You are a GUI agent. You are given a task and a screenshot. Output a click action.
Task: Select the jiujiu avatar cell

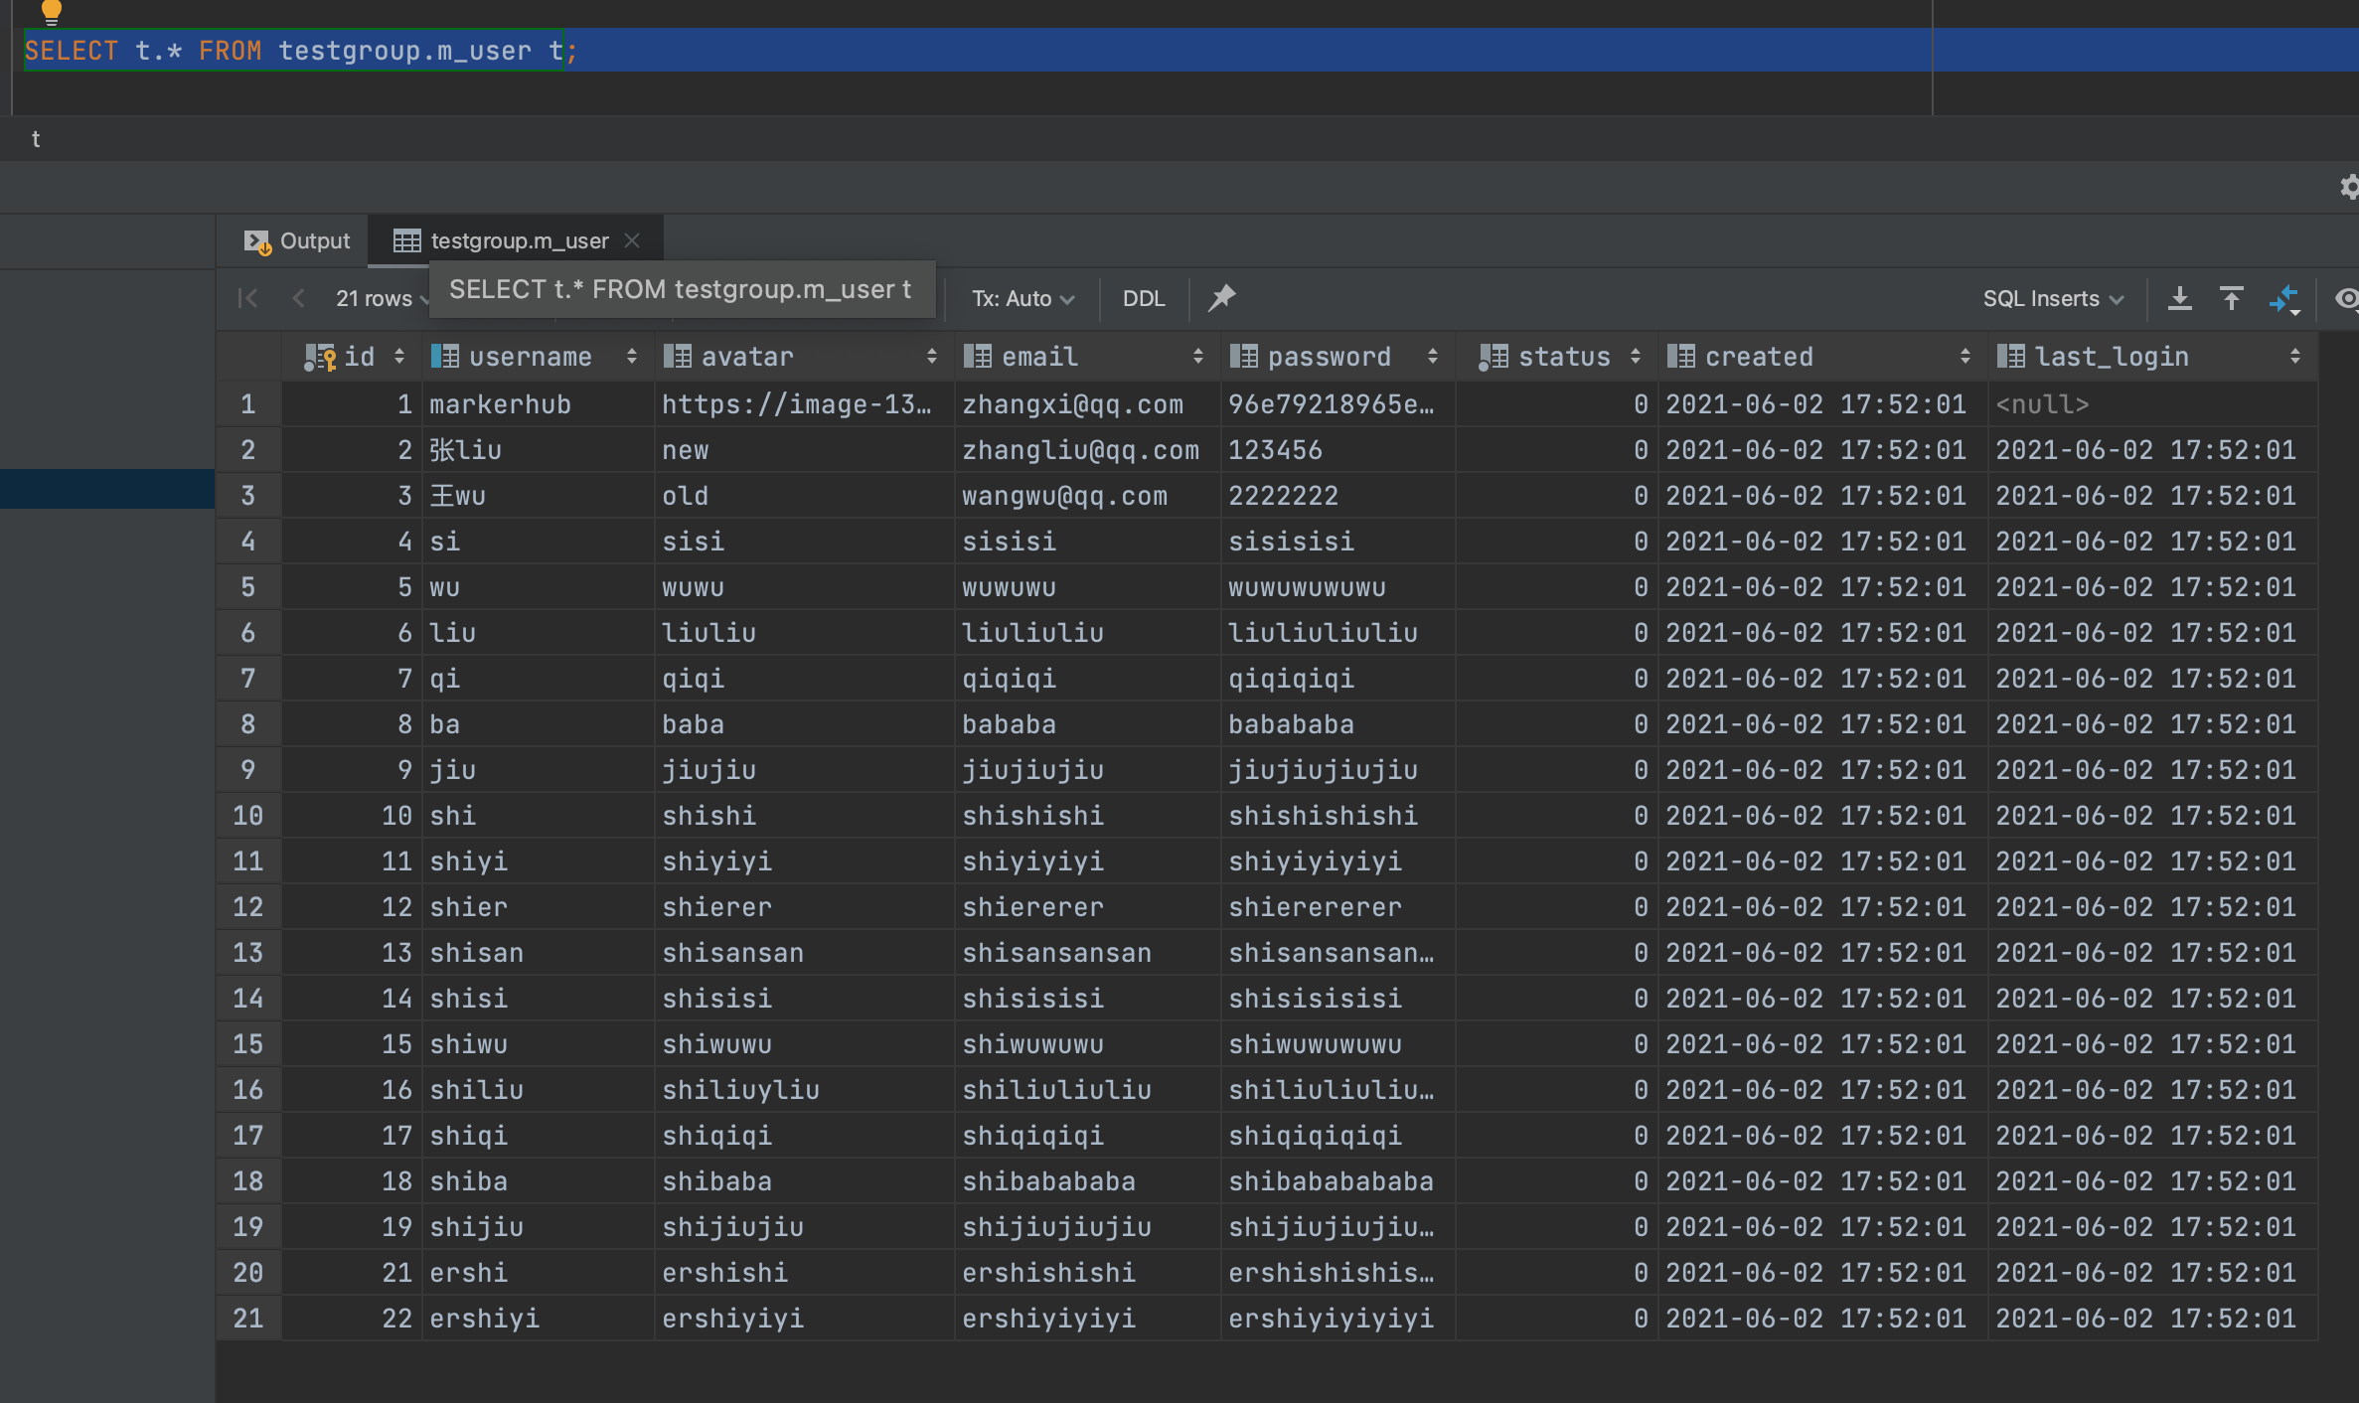point(804,770)
